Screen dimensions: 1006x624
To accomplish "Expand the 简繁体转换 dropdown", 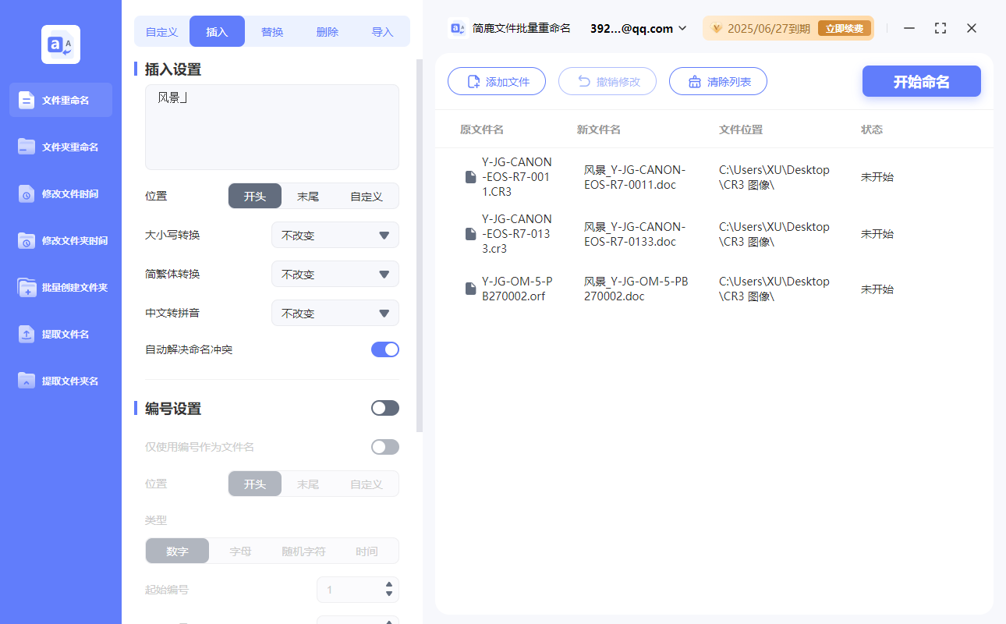I will (x=335, y=274).
